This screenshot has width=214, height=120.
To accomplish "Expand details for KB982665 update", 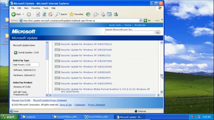I will (59, 72).
